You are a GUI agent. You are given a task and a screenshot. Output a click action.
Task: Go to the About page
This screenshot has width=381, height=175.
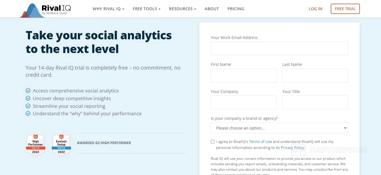[212, 9]
